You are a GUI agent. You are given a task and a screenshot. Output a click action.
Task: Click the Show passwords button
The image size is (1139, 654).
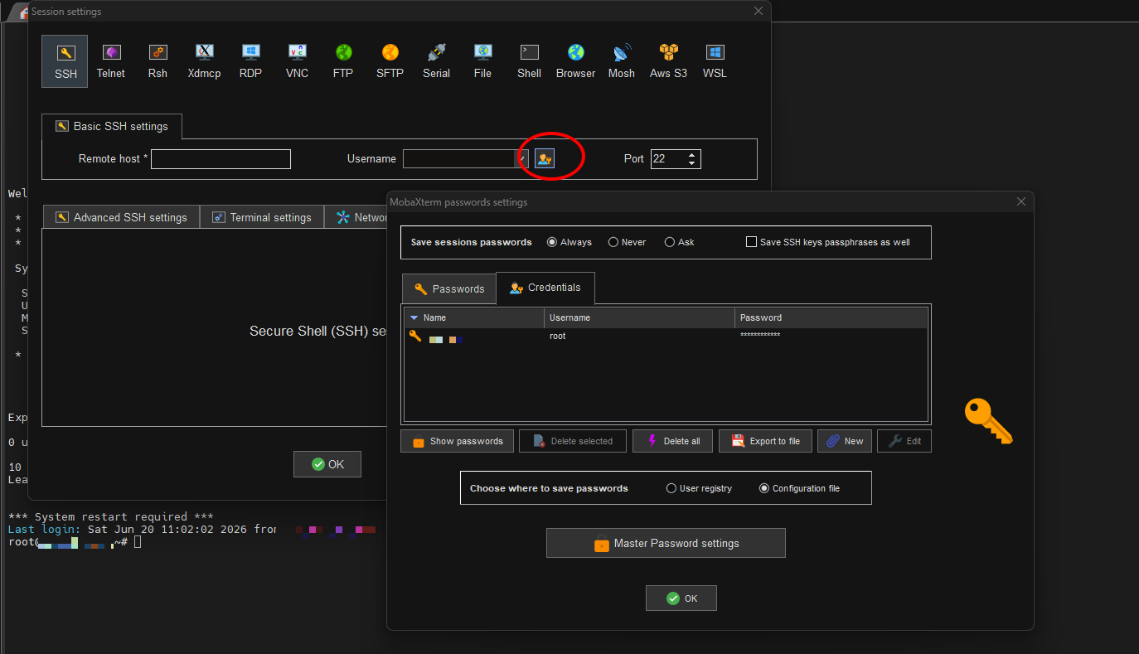[458, 441]
